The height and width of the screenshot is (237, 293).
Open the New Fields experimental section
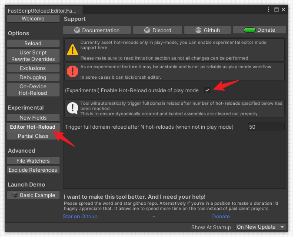(33, 118)
